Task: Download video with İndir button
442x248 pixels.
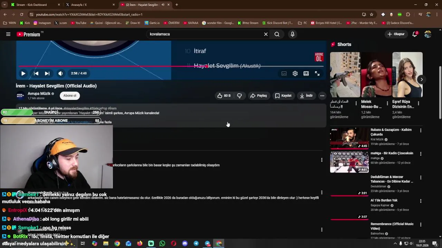Action: pyautogui.click(x=306, y=96)
